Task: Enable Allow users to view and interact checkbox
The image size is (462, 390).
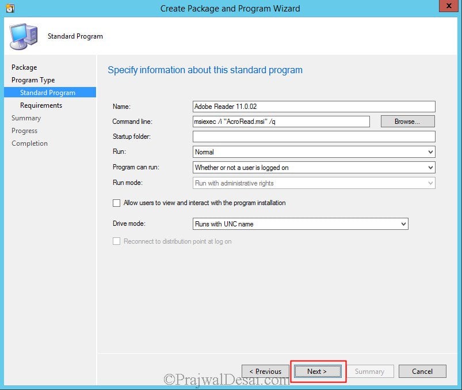Action: (x=116, y=203)
